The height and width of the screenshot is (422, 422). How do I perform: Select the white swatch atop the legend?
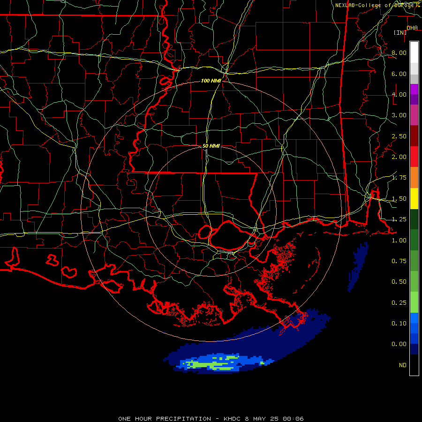414,53
